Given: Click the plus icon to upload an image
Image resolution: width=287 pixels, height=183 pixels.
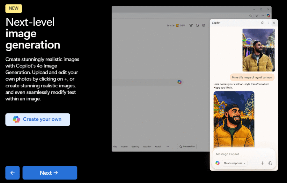Looking at the screenshot, I should point(262,163).
